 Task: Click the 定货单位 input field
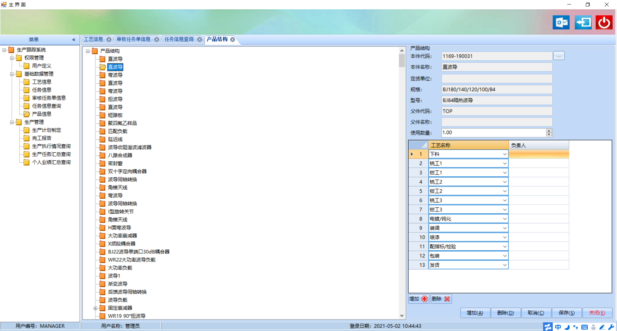pos(497,79)
